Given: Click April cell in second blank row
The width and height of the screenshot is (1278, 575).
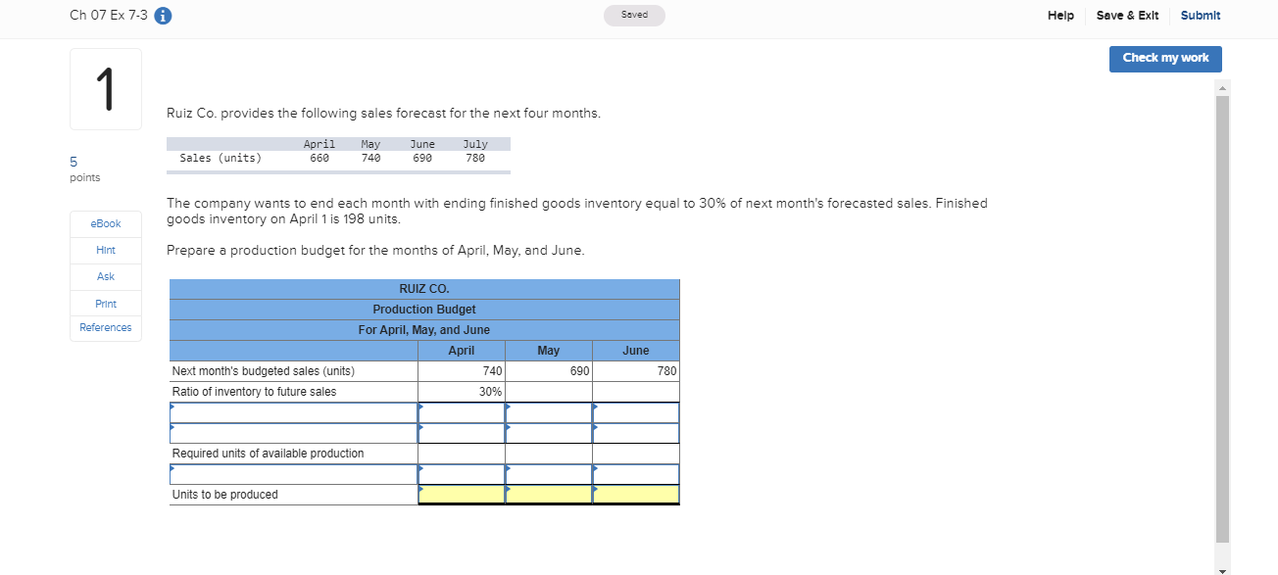Looking at the screenshot, I should pyautogui.click(x=462, y=433).
